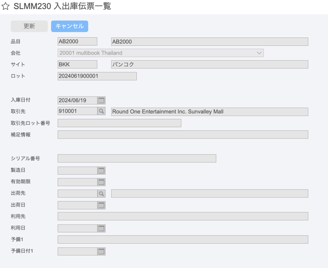Click the search magnifier for 出荷先
This screenshot has height=268, width=328.
101,194
